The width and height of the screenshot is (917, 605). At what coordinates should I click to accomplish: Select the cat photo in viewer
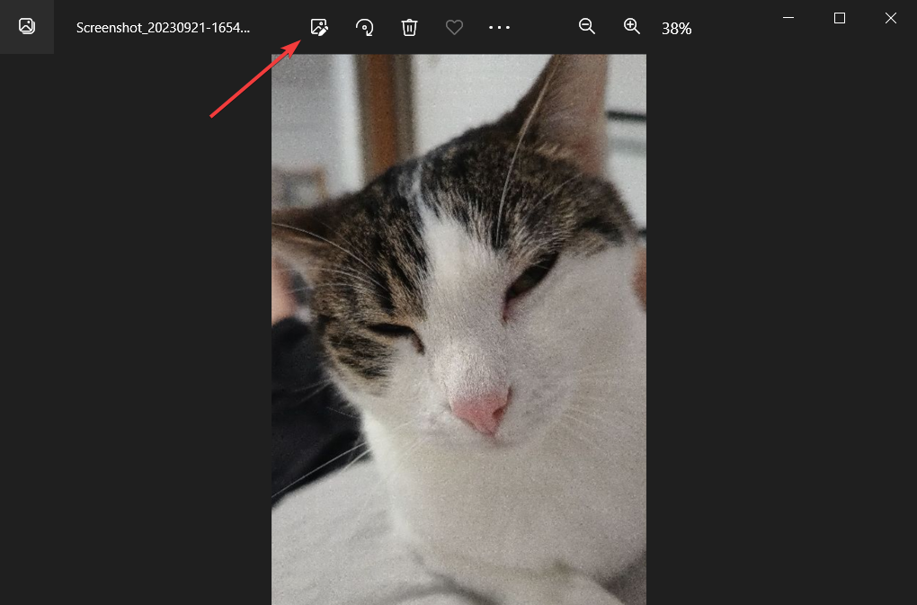point(458,342)
